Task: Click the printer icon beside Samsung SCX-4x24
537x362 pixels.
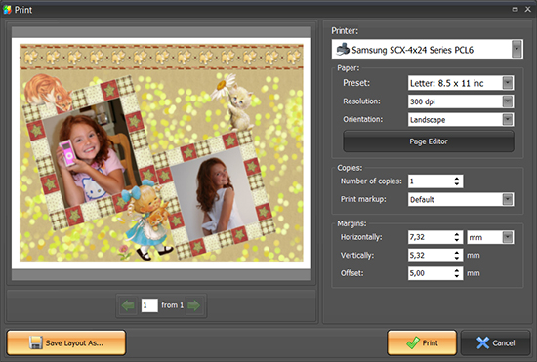Action: [342, 49]
